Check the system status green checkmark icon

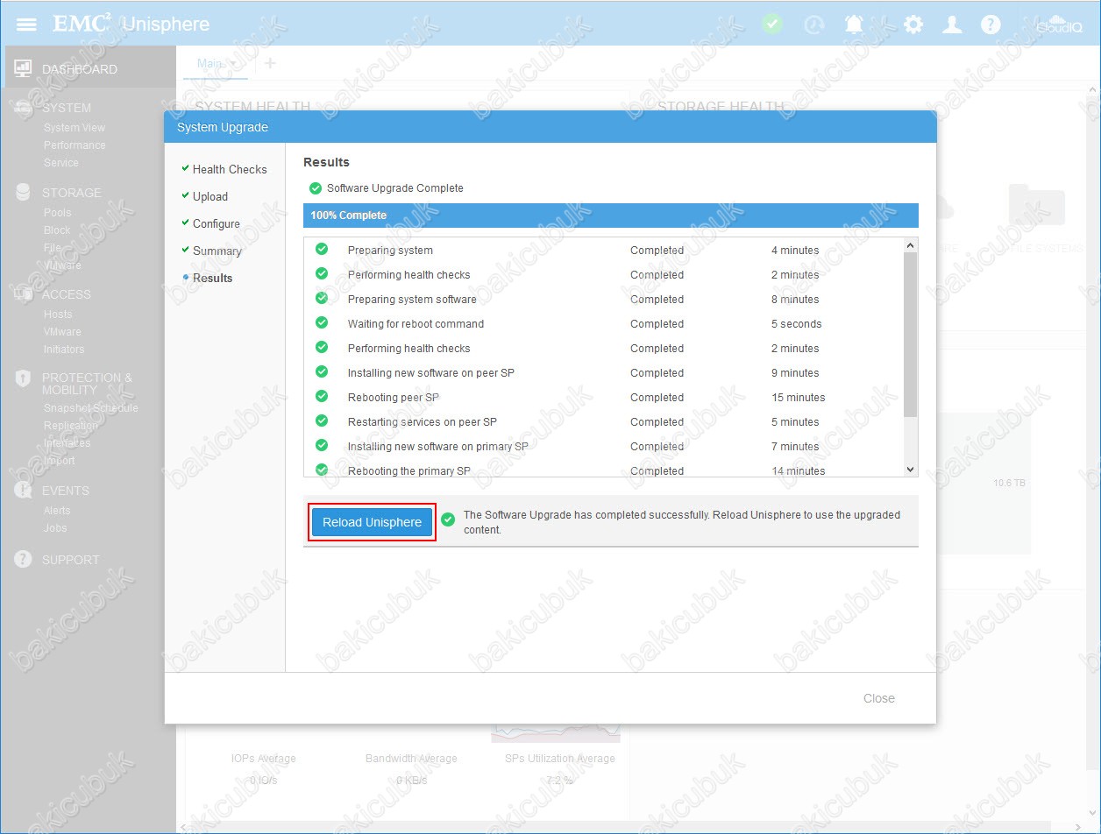(x=772, y=24)
